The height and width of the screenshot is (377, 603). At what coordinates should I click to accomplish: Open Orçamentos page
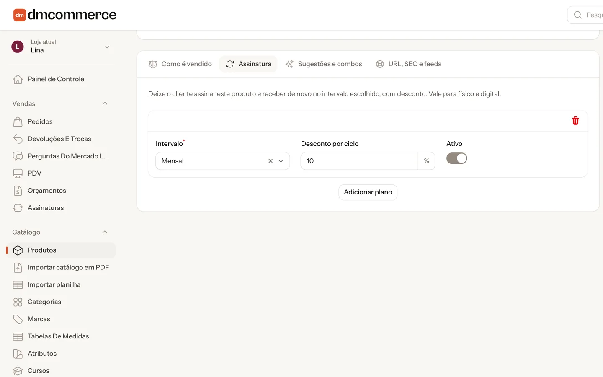[61, 191]
